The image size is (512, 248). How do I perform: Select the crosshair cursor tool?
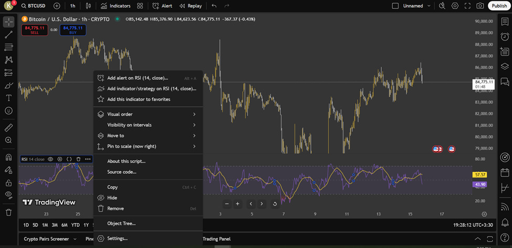(9, 22)
